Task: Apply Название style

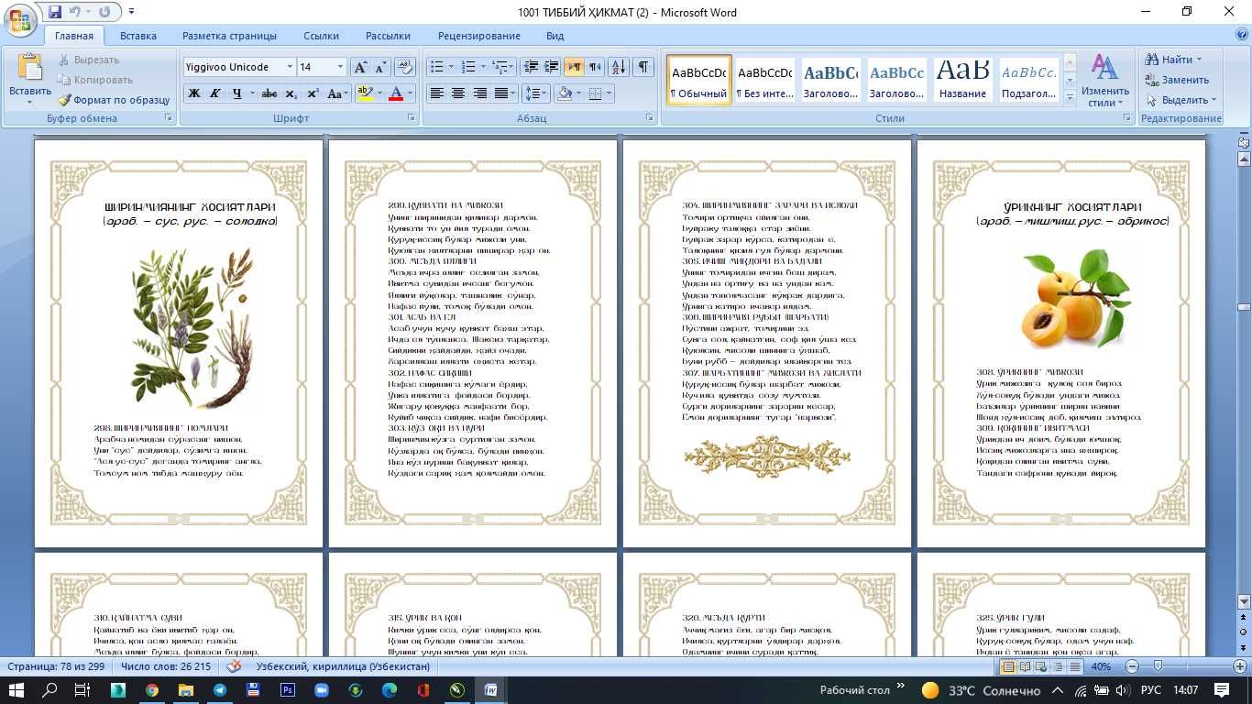Action: click(x=962, y=80)
